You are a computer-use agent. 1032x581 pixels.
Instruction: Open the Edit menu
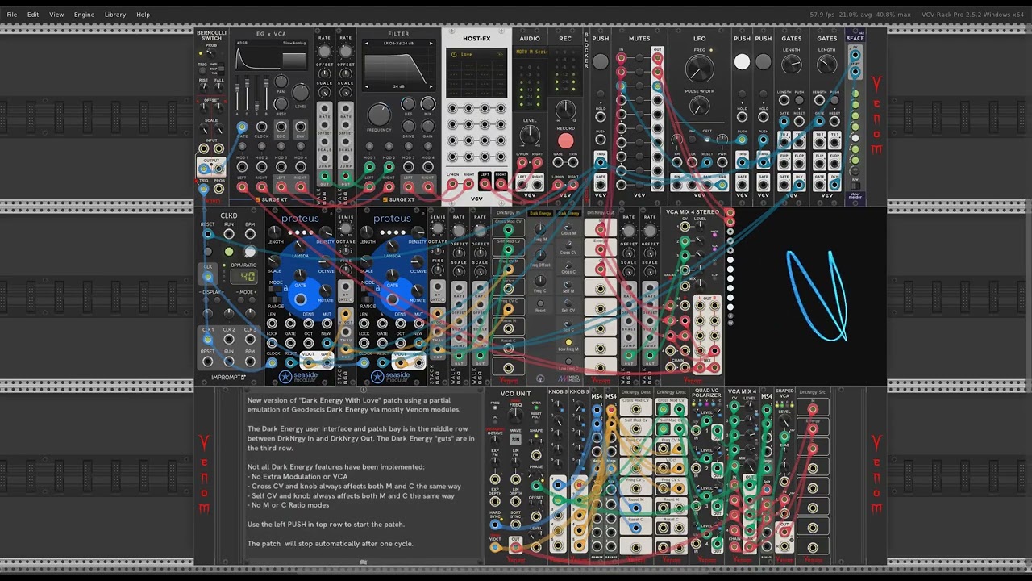coord(33,15)
